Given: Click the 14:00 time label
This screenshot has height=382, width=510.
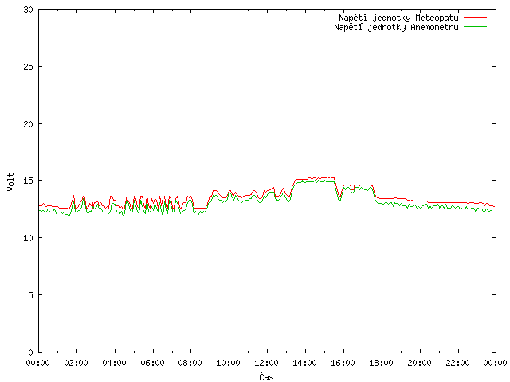Looking at the screenshot, I should point(304,363).
